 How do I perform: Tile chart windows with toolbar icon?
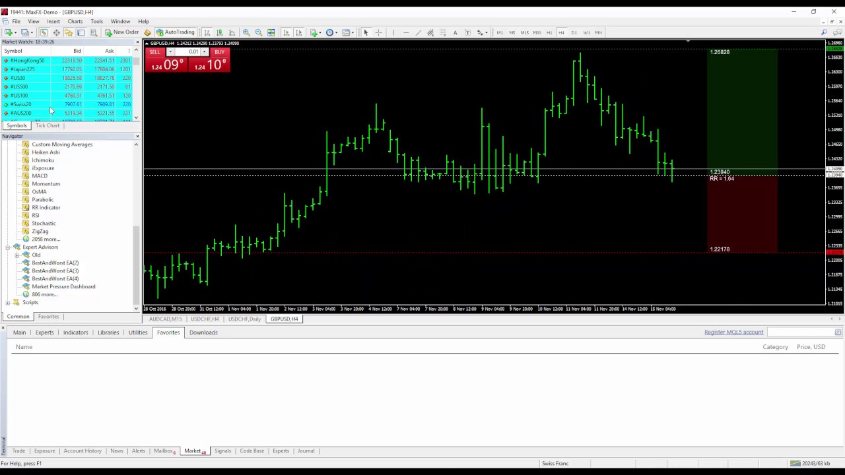click(x=271, y=32)
